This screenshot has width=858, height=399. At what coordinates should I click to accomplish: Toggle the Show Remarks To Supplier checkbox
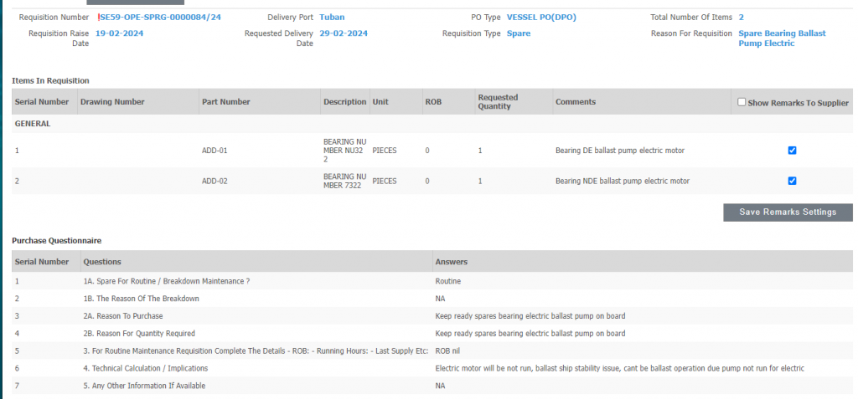742,102
